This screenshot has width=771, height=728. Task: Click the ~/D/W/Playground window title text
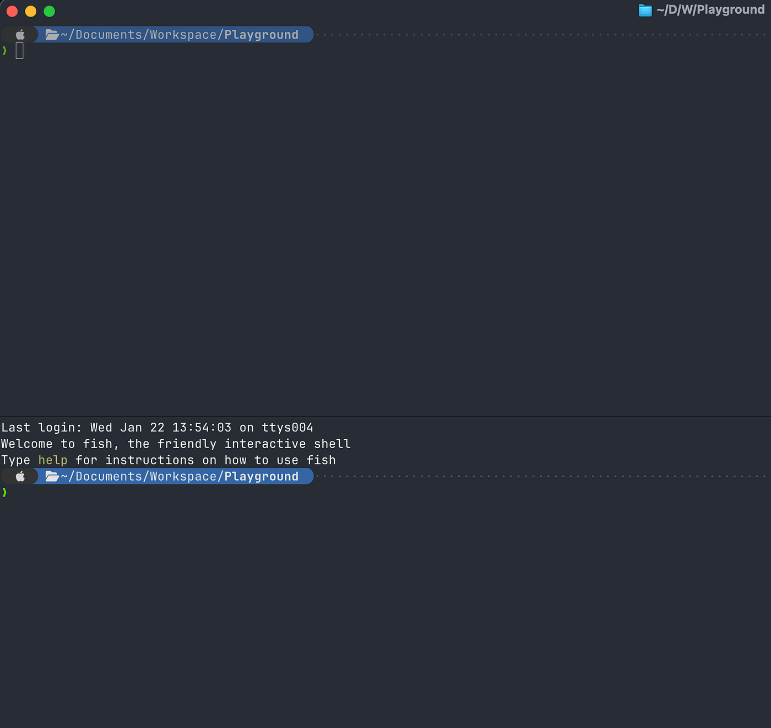(x=710, y=10)
